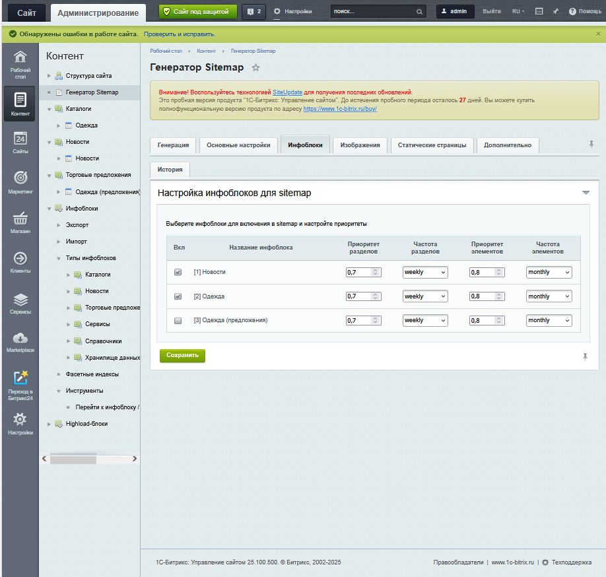Click the notifications counter icon in header
Screen dimensions: 606x577
tap(253, 11)
